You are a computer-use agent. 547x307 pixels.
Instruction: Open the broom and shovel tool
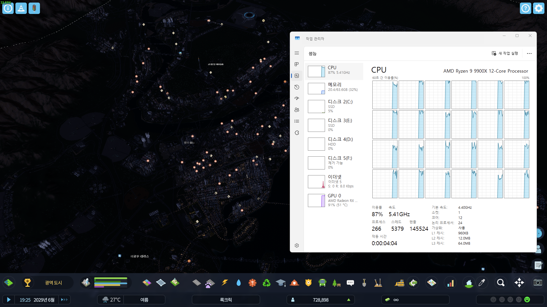click(x=378, y=283)
